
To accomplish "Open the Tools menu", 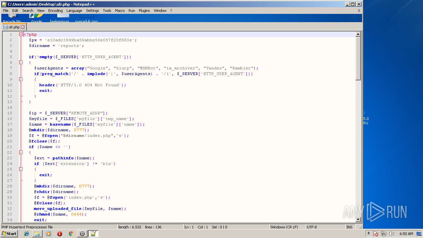I will [x=107, y=11].
